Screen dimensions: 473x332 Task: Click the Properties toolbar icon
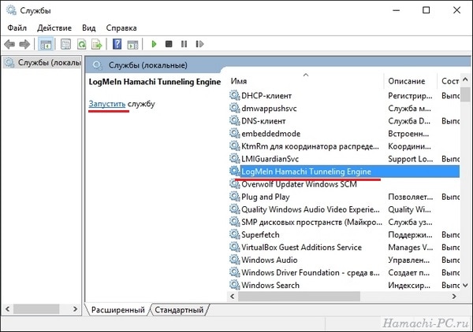(x=65, y=44)
